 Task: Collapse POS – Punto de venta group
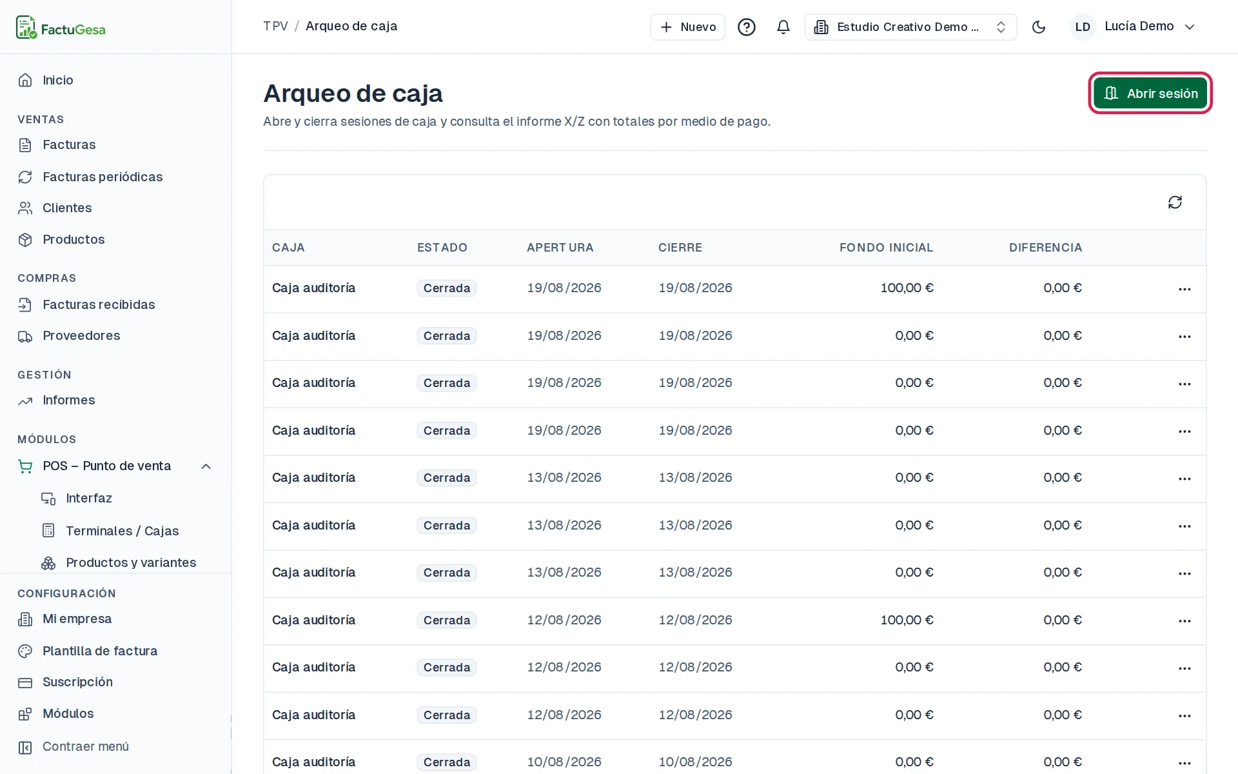pos(116,466)
